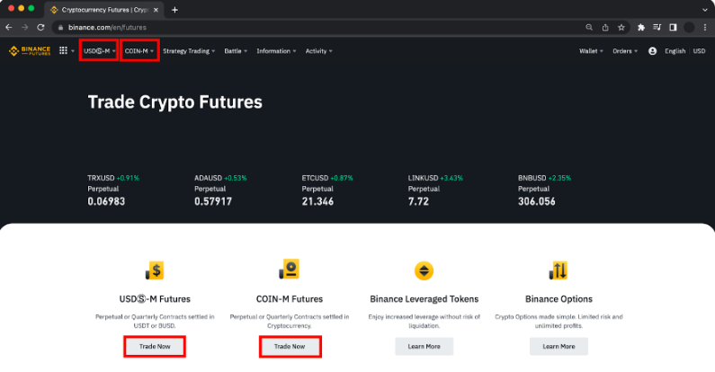
Task: Open the Wallet dropdown
Action: click(x=591, y=51)
